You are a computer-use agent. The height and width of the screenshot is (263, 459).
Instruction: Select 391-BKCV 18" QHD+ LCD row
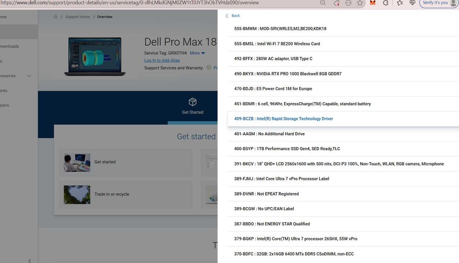tap(343, 164)
